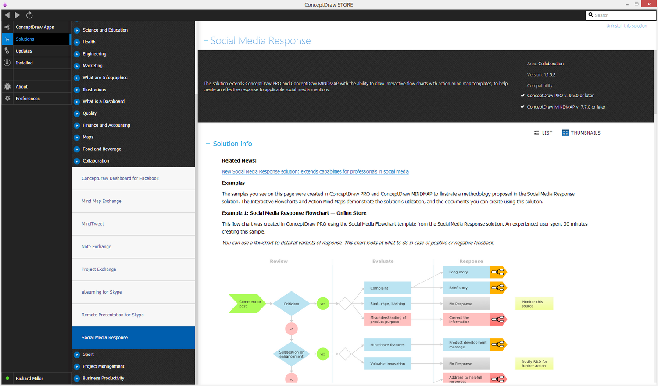Click the Suggestion or enhancement diamond
This screenshot has width=658, height=386.
(291, 354)
